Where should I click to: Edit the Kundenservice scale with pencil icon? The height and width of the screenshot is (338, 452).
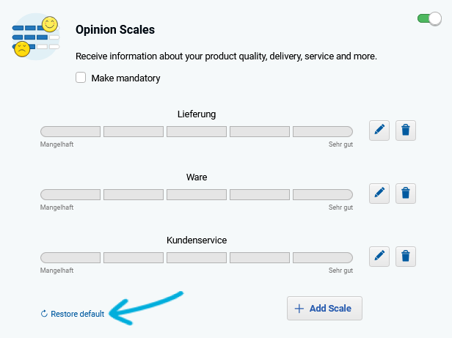pyautogui.click(x=379, y=257)
